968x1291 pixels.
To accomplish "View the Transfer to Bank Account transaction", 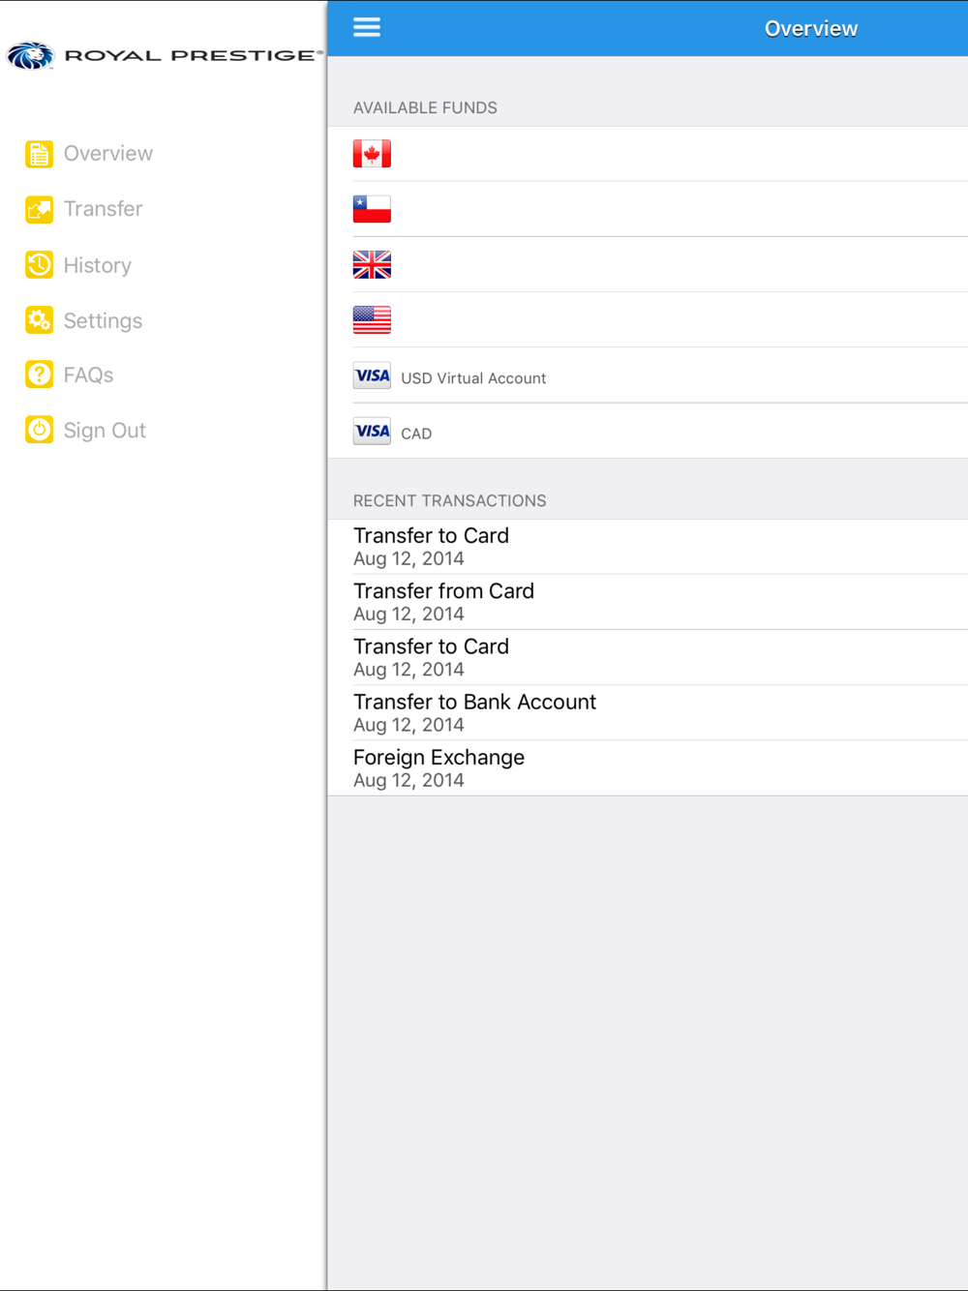I will (648, 713).
